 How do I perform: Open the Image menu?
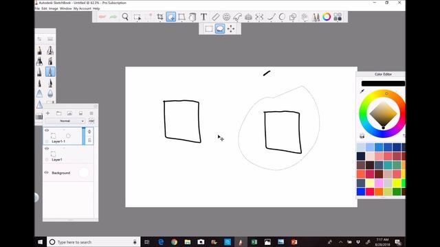pos(54,9)
